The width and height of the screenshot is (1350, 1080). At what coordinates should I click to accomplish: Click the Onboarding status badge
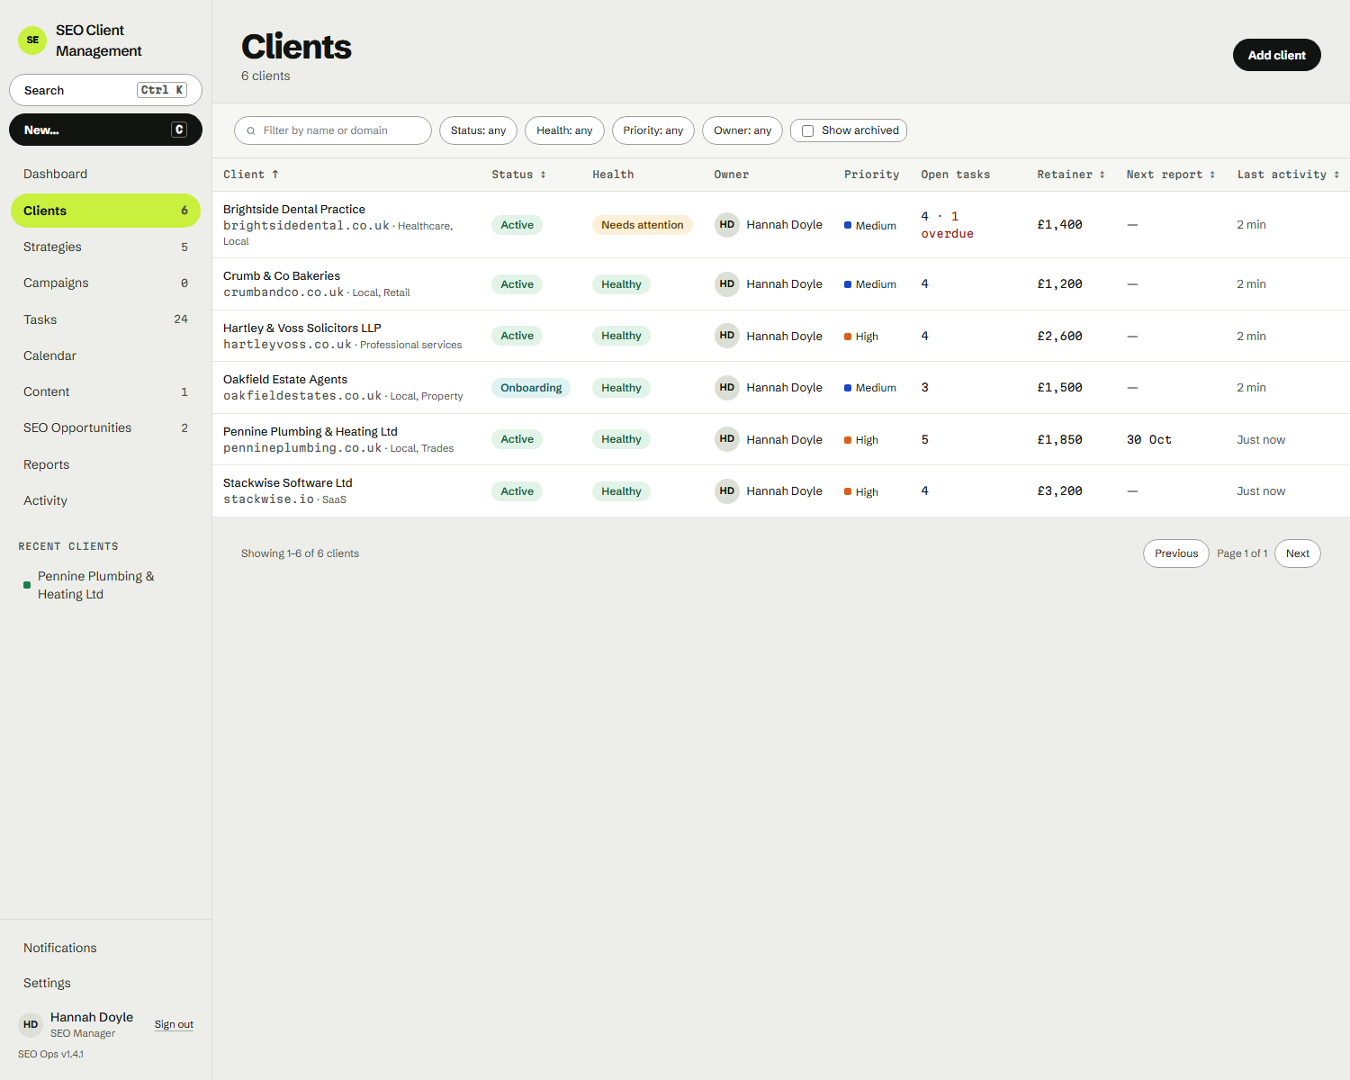point(531,388)
